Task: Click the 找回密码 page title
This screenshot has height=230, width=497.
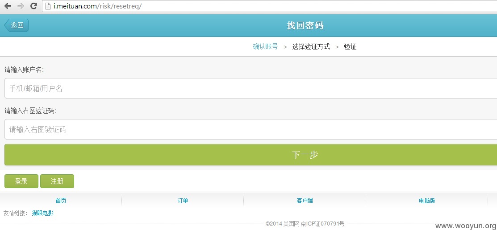Action: click(305, 25)
